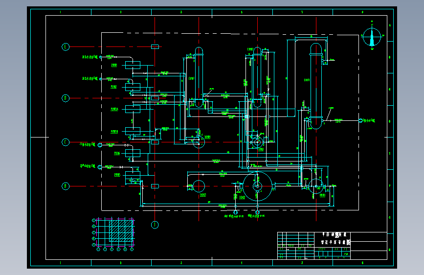The width and height of the screenshot is (424, 275).
Task: Click the lowest inlet nozzle on the left boundary
Action: [100, 167]
